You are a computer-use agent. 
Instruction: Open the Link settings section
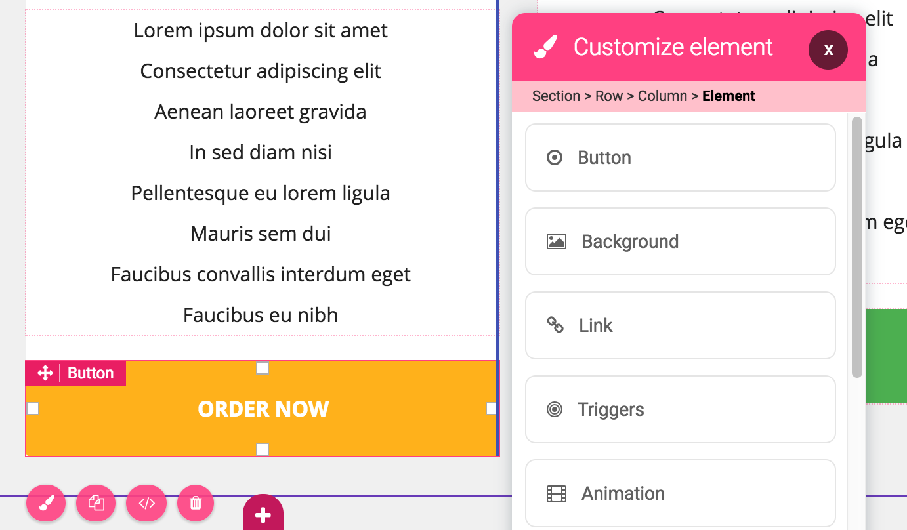(680, 325)
